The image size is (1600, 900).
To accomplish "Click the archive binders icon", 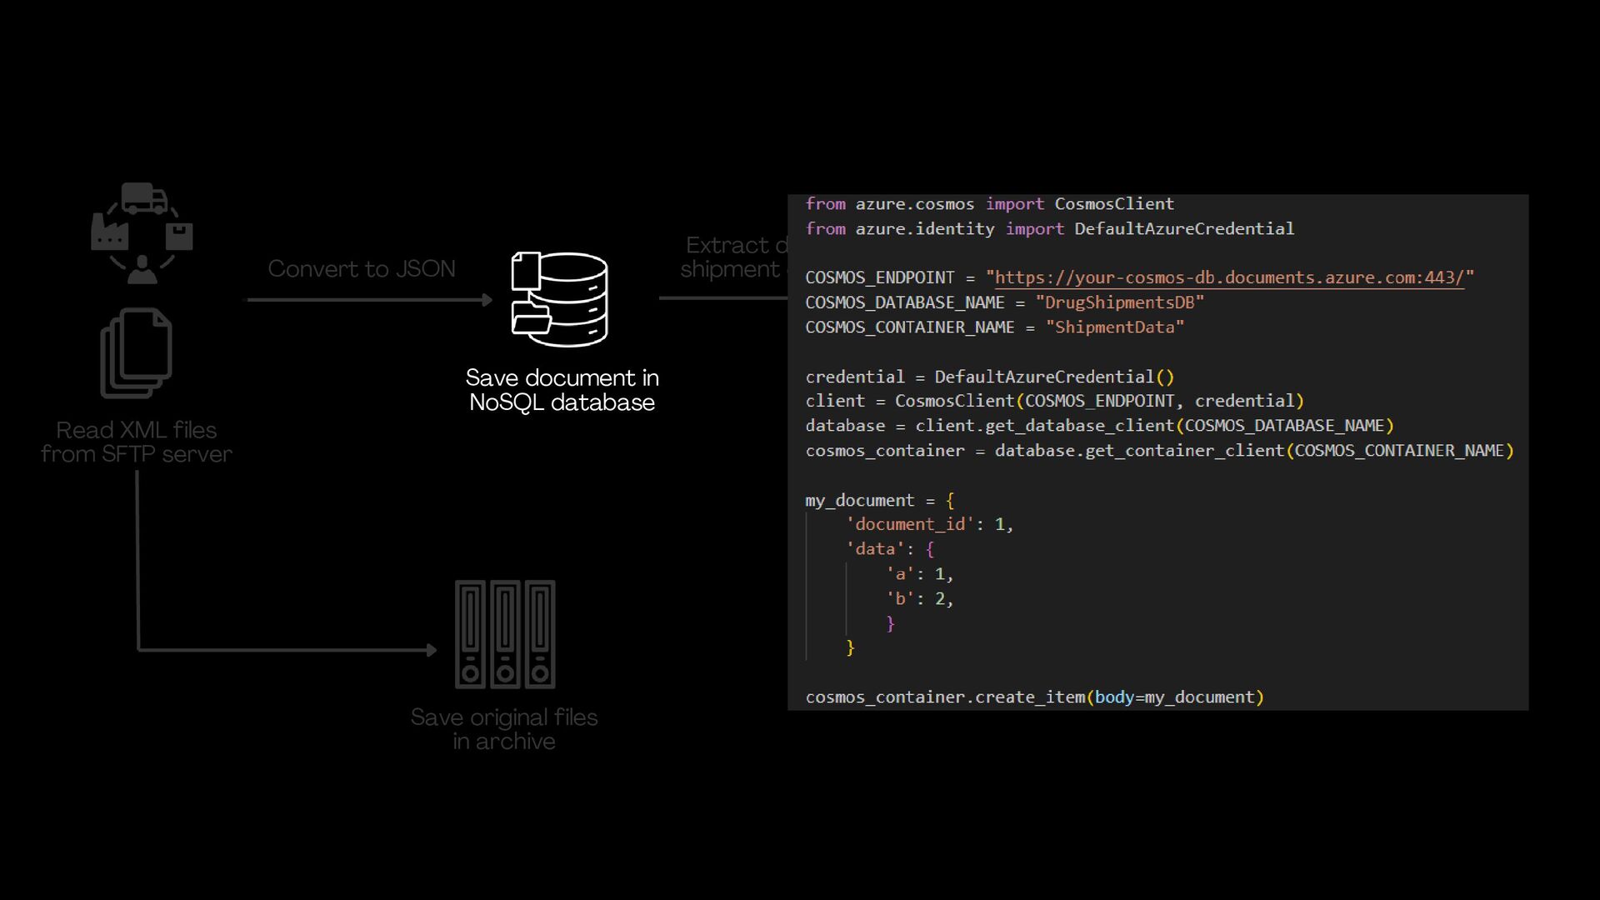I will (505, 634).
